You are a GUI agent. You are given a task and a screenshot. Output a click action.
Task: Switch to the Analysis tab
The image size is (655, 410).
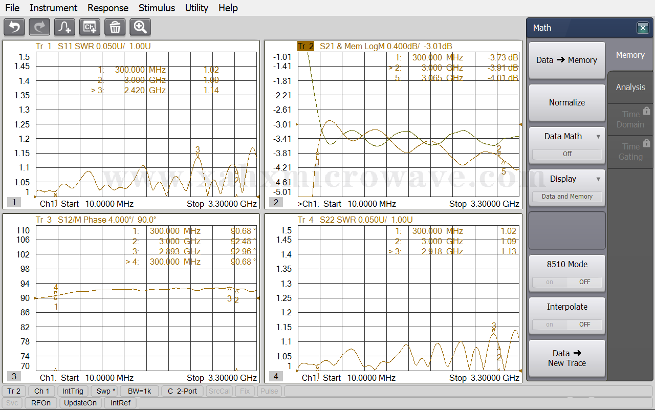(630, 88)
